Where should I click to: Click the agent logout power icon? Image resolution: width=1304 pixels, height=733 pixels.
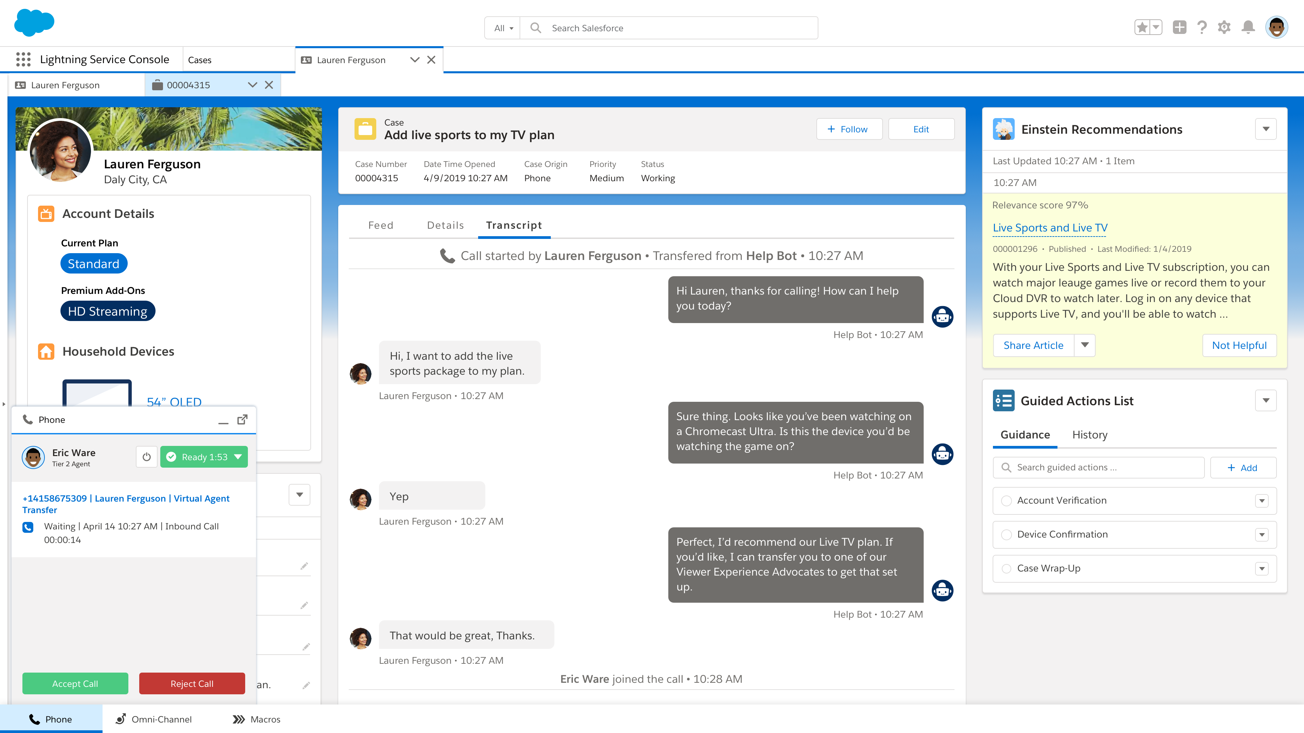[x=146, y=457]
